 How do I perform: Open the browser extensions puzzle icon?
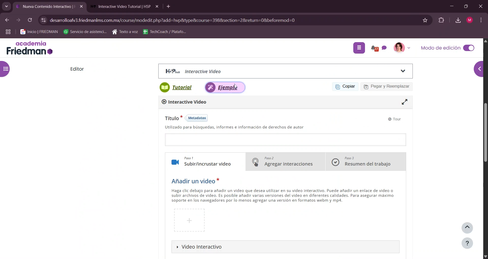click(x=441, y=20)
